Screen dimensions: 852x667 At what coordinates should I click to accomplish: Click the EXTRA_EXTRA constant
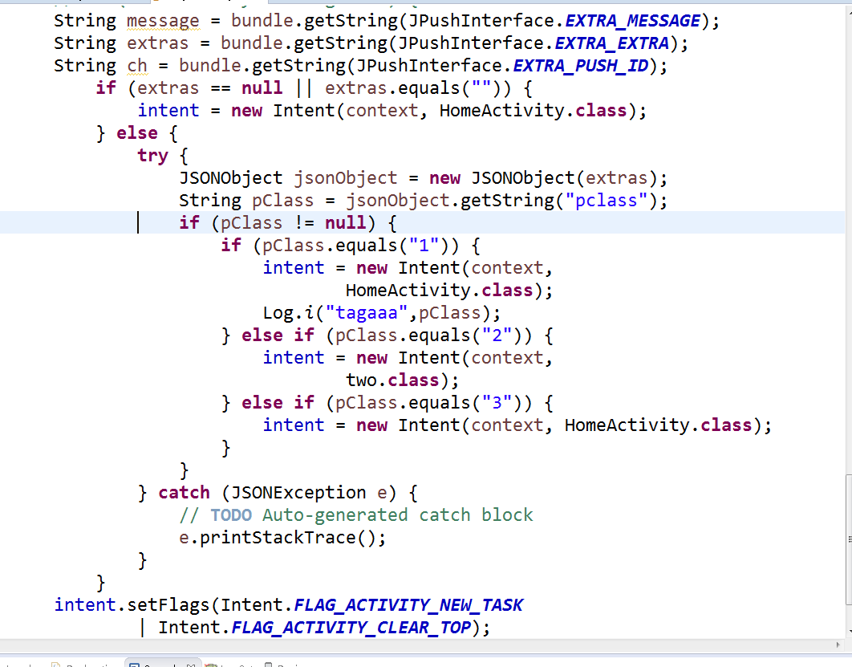[611, 43]
